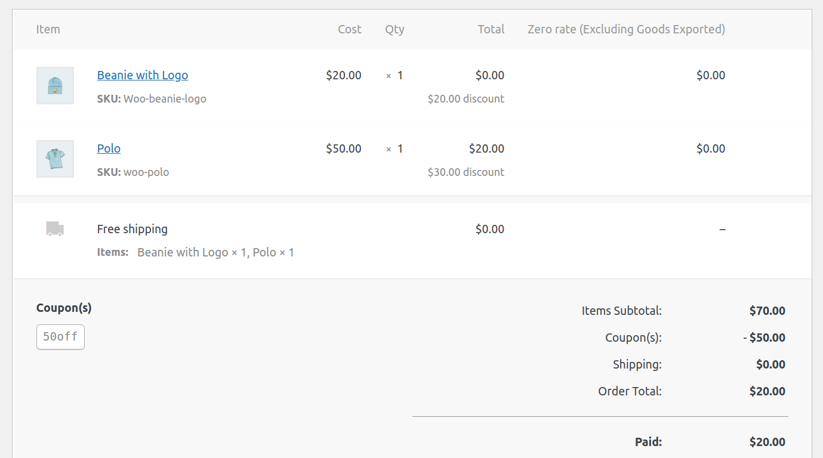823x458 pixels.
Task: Click the Beanie with Logo product thumbnail
Action: pyautogui.click(x=55, y=85)
